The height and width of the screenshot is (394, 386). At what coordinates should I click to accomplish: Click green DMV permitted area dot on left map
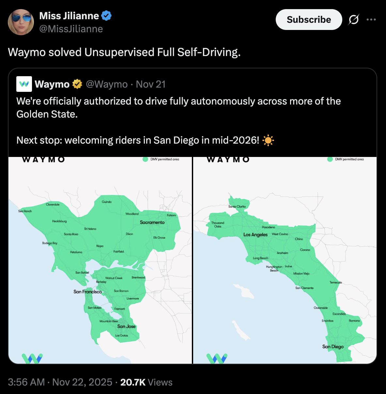pos(145,159)
